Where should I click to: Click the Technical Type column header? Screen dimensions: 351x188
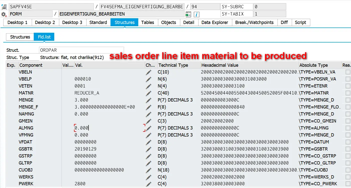(x=179, y=65)
